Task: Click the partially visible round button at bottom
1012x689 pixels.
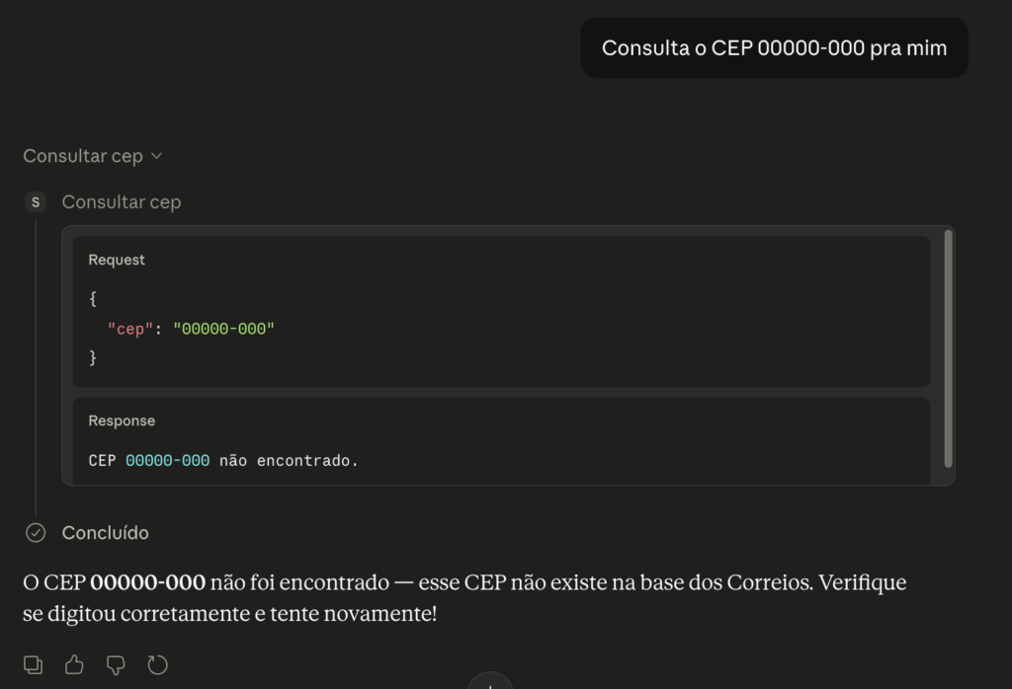Action: [490, 682]
